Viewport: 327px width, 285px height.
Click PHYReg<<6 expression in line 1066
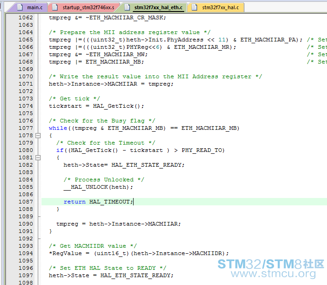pyautogui.click(x=144, y=47)
